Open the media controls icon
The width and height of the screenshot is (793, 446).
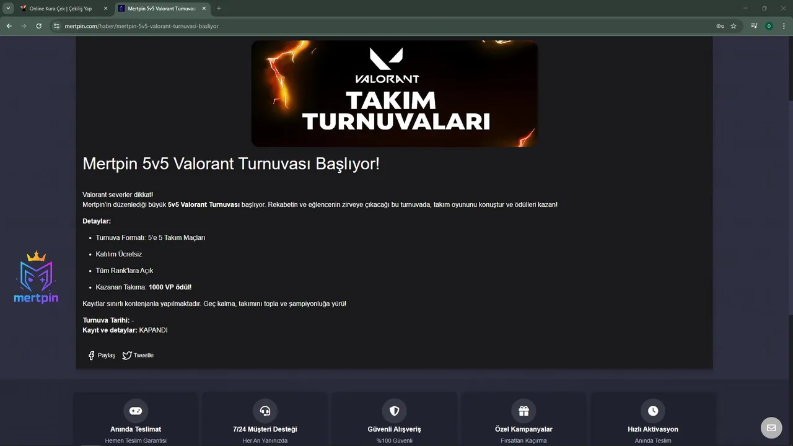[754, 26]
